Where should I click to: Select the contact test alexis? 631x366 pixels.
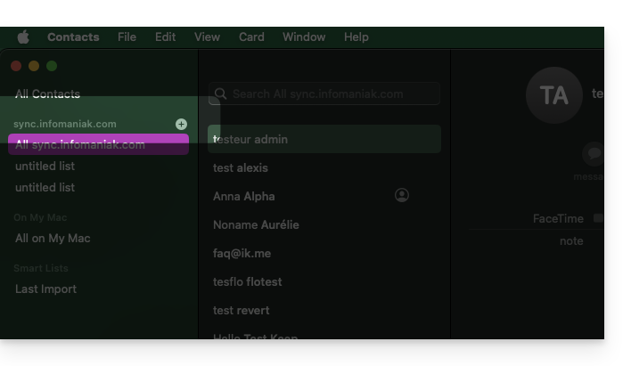(x=241, y=168)
